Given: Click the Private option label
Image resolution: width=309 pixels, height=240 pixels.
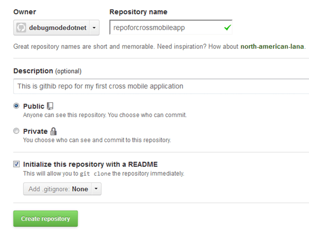Looking at the screenshot, I should (x=35, y=131).
